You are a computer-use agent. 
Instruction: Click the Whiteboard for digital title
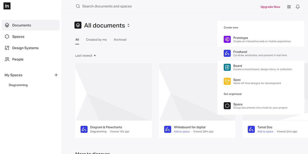point(190,127)
